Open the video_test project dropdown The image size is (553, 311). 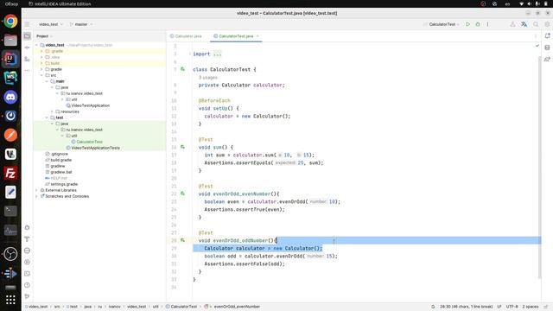[x=51, y=24]
